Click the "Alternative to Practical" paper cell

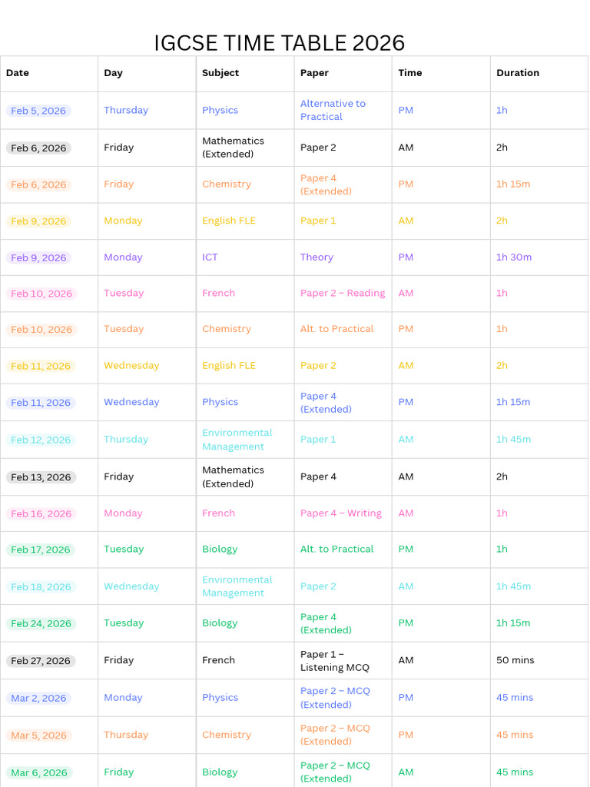(x=333, y=110)
